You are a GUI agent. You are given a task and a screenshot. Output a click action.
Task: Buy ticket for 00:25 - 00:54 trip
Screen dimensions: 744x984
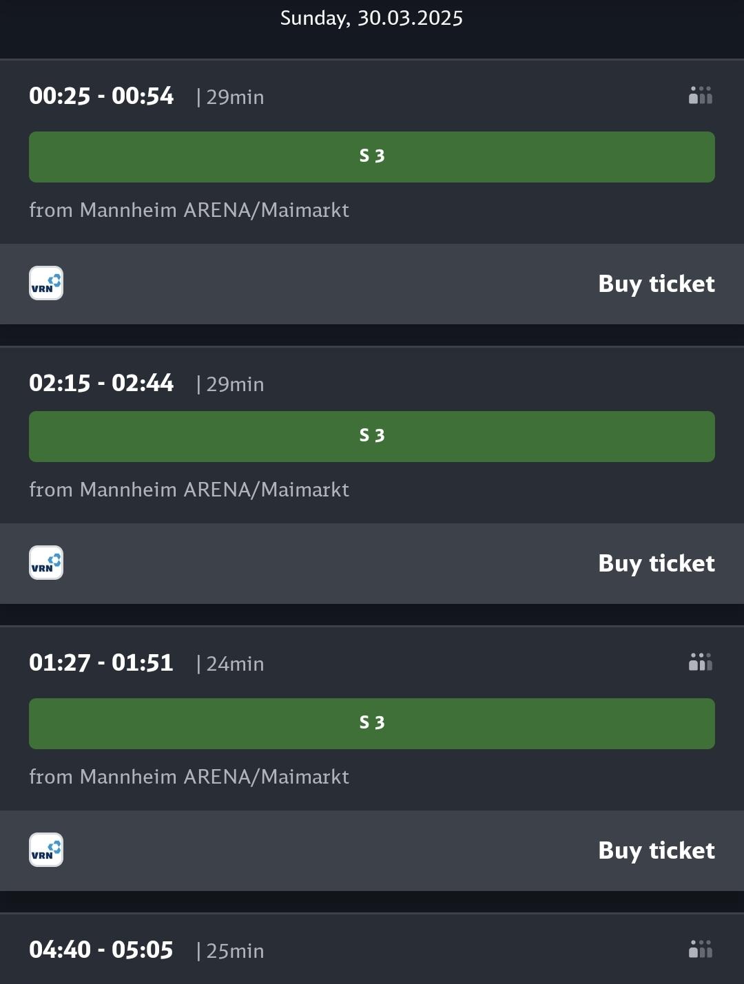pyautogui.click(x=657, y=284)
